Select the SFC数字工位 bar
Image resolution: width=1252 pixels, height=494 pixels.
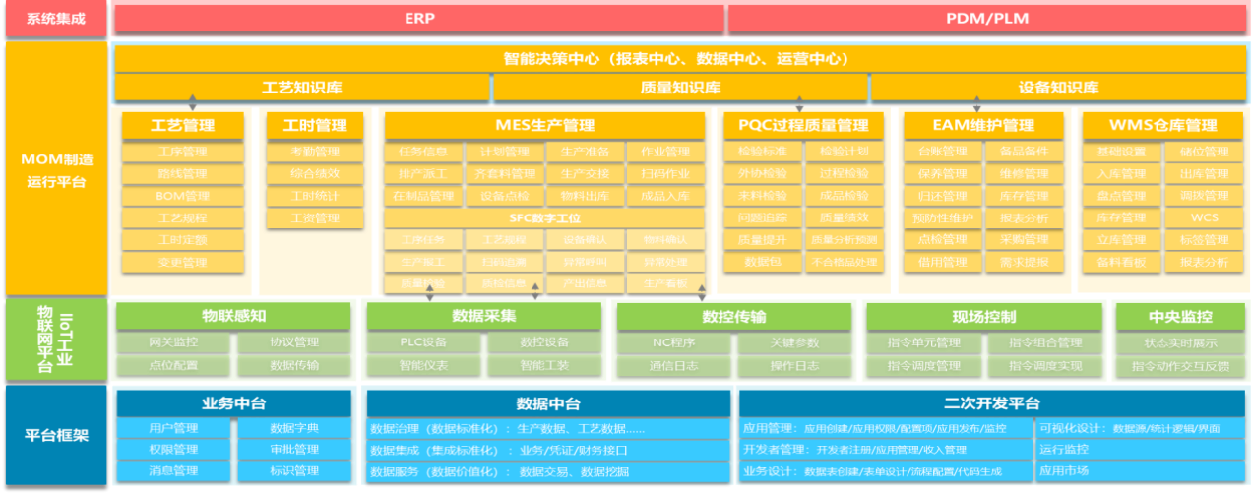(544, 218)
